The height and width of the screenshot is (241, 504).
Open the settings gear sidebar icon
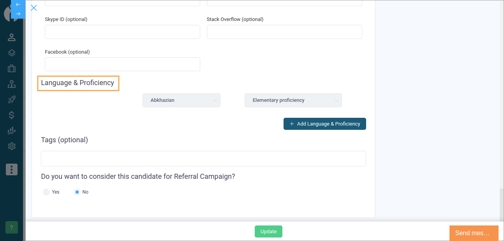pyautogui.click(x=12, y=146)
